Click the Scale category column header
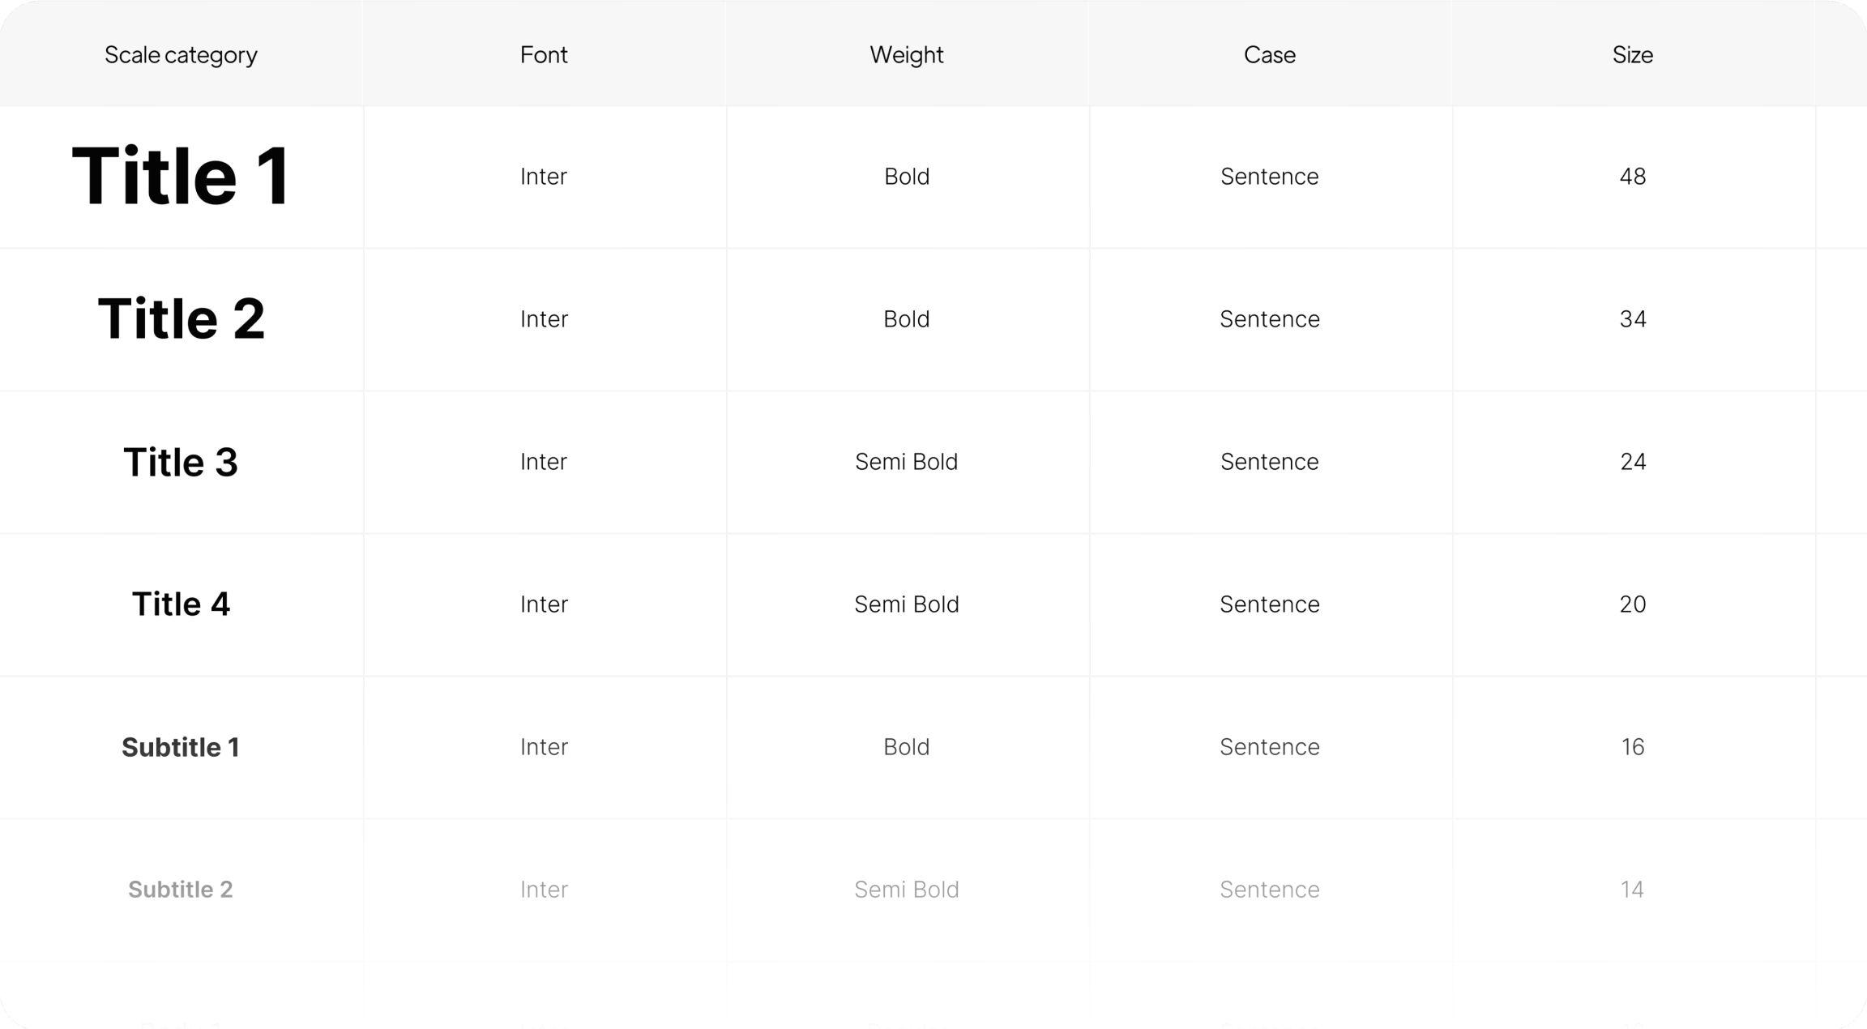This screenshot has width=1867, height=1029. pyautogui.click(x=181, y=54)
